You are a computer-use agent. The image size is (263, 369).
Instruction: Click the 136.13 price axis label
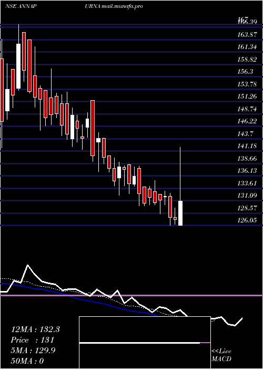click(x=247, y=171)
